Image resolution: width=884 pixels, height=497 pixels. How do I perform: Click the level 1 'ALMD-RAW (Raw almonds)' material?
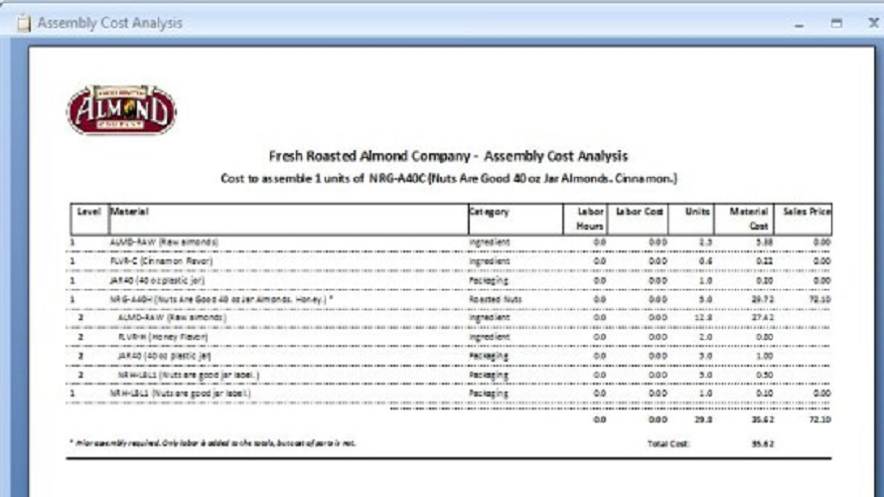click(x=164, y=242)
